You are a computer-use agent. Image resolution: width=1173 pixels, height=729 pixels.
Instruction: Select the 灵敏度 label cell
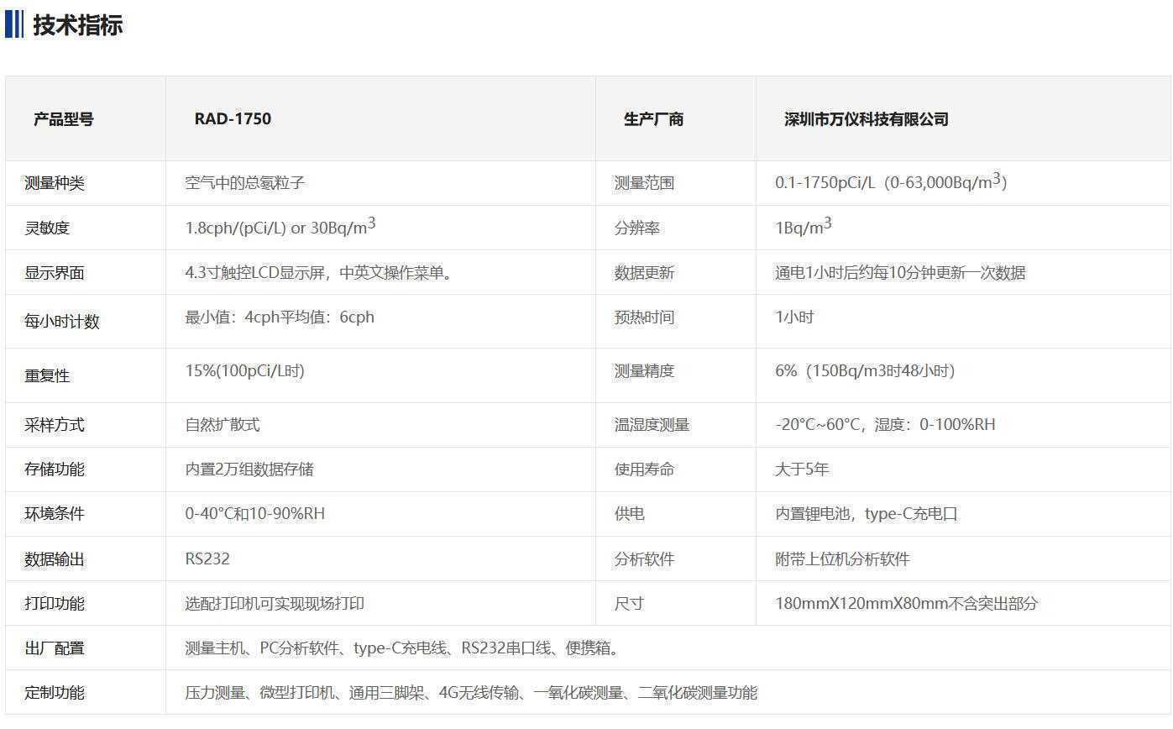86,228
